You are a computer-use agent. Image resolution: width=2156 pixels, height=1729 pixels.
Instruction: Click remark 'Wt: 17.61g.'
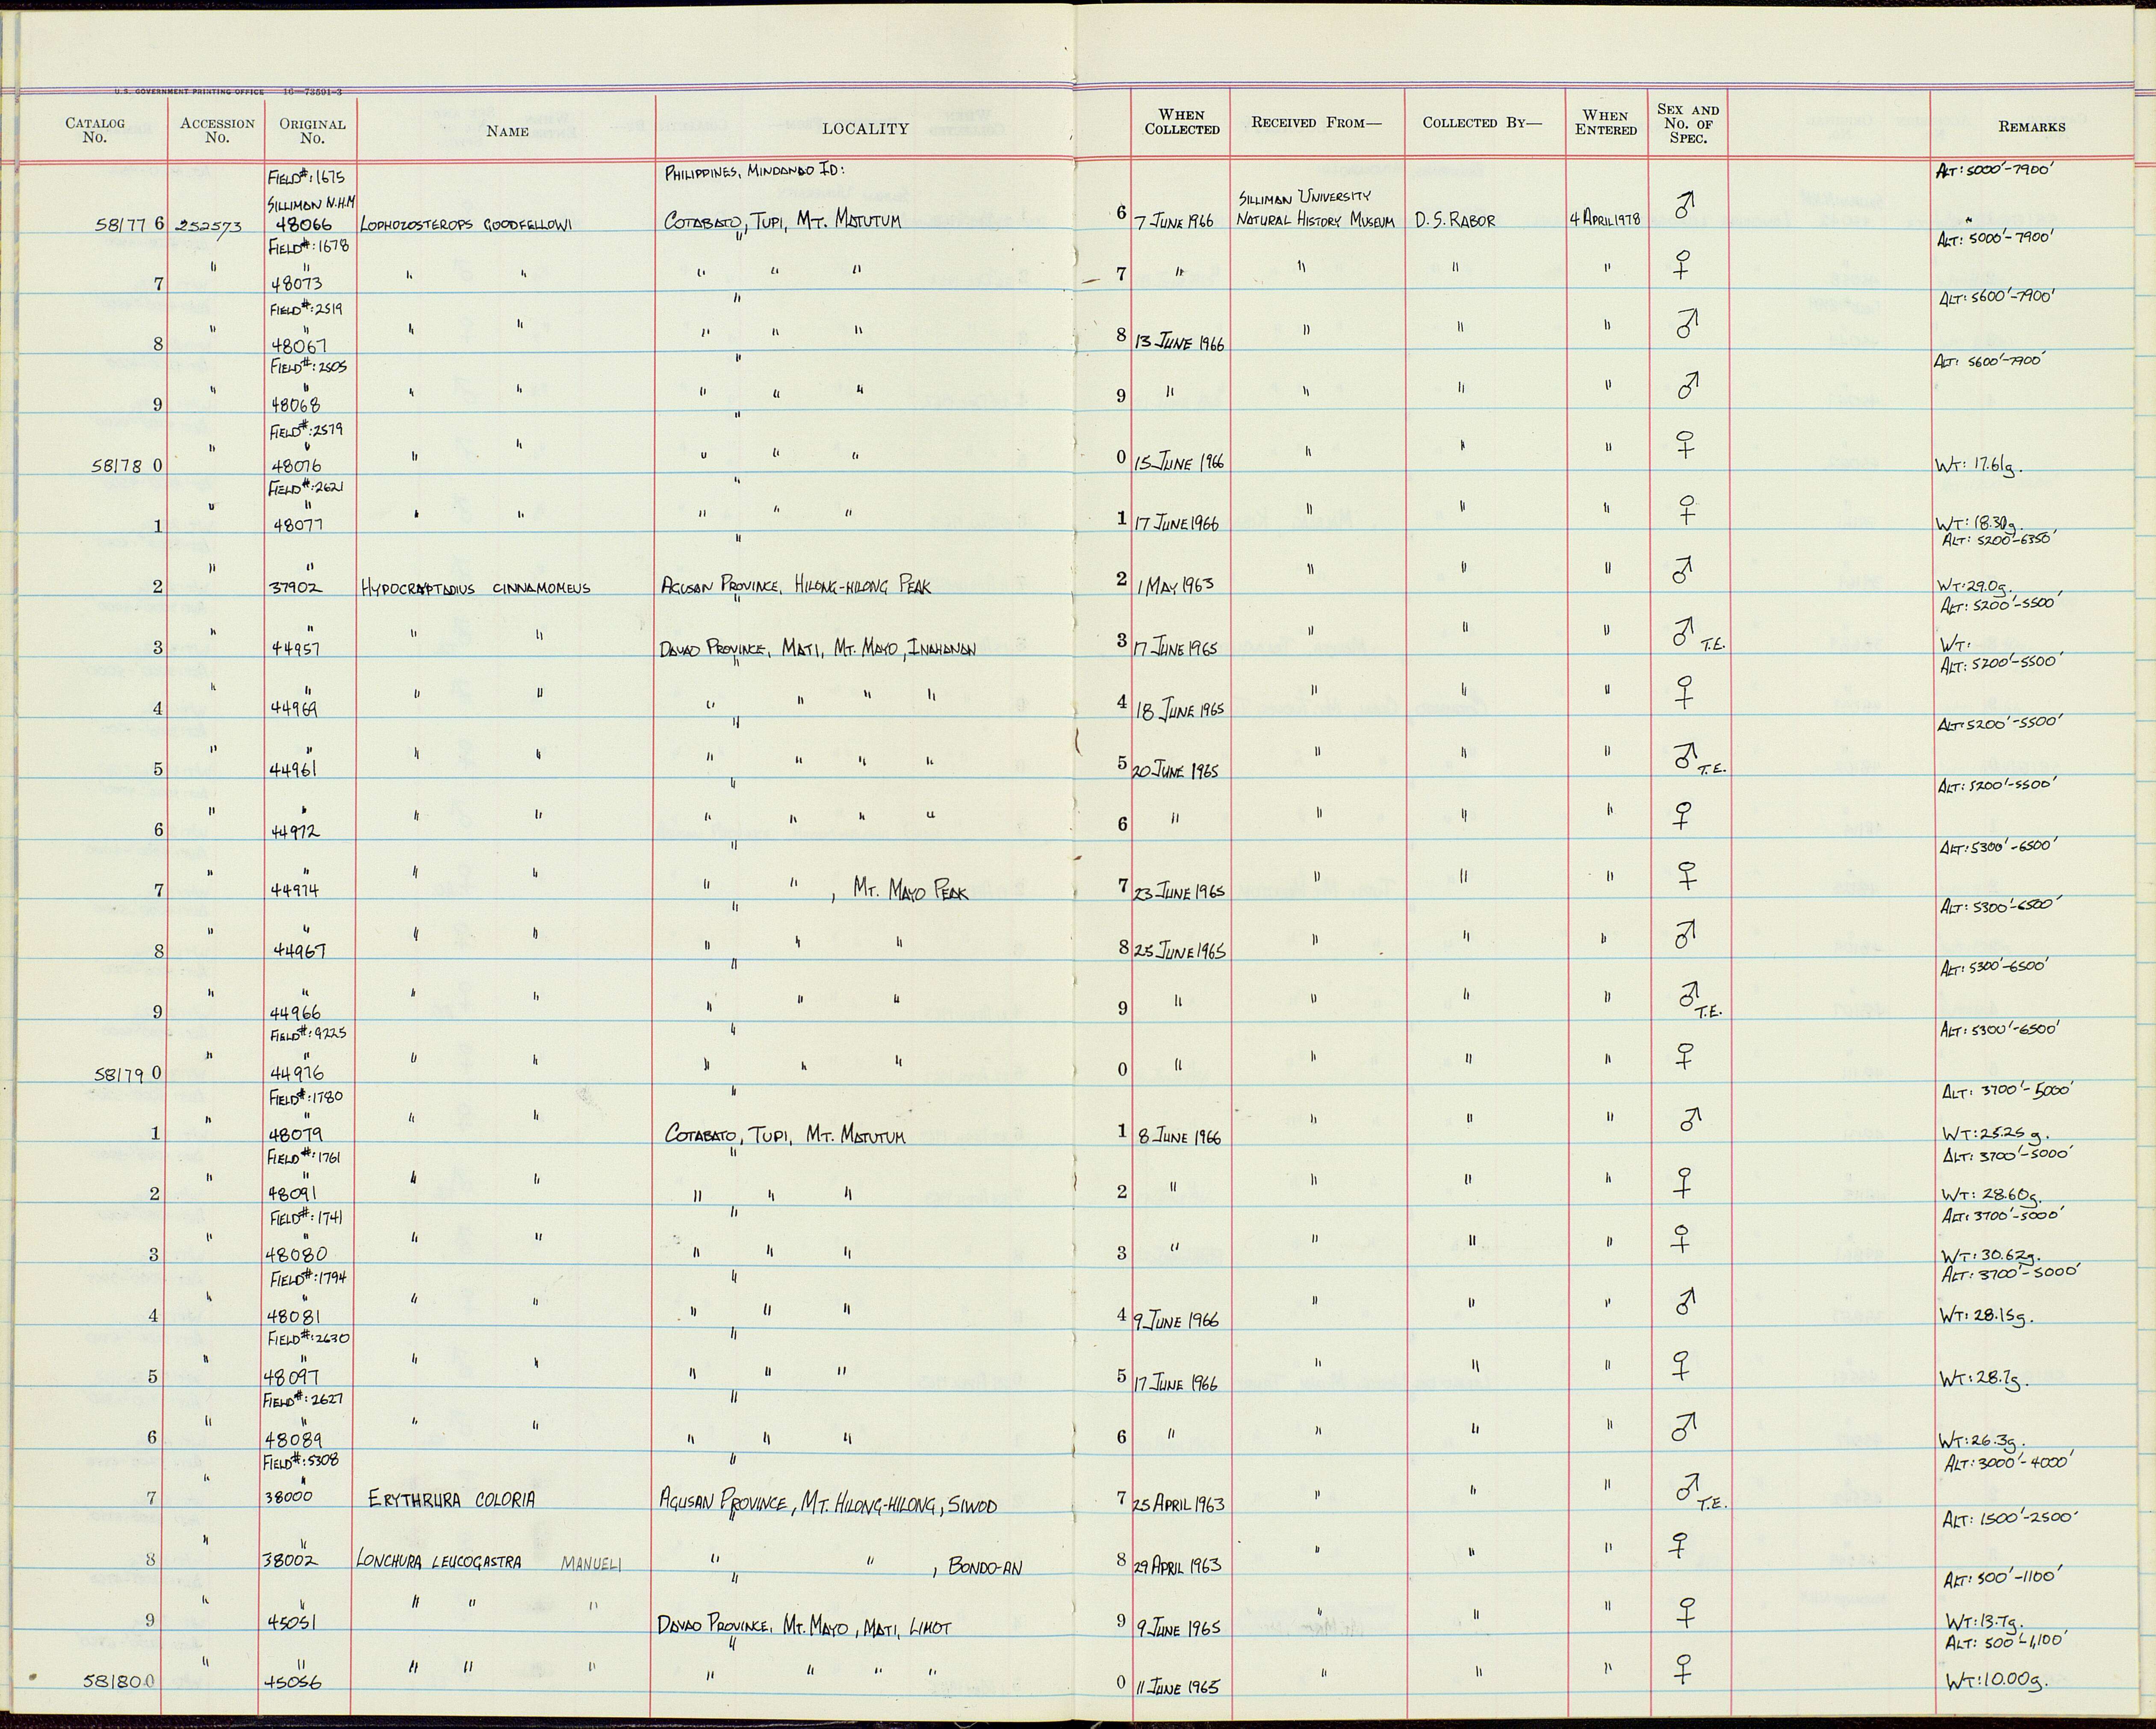(1978, 465)
